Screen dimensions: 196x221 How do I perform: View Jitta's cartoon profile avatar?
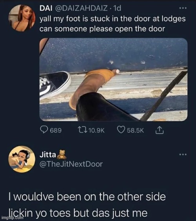(22, 159)
